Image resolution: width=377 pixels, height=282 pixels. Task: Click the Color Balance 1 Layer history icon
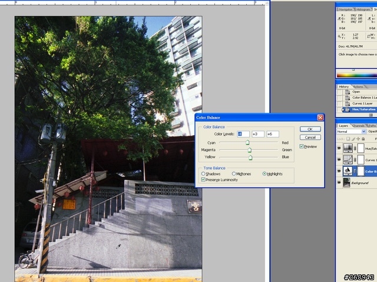348,98
